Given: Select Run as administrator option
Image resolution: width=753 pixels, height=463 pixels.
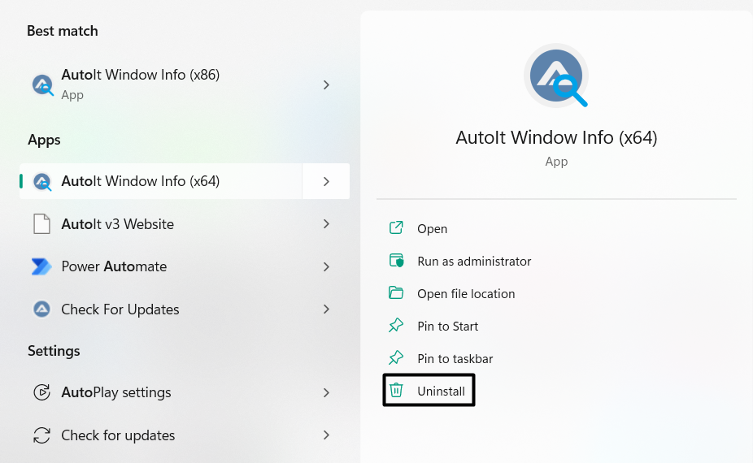Looking at the screenshot, I should (474, 262).
